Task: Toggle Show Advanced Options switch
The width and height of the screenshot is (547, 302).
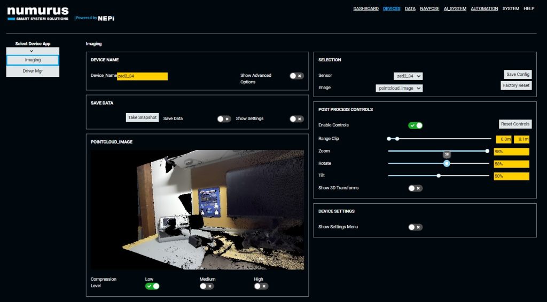Action: point(296,76)
